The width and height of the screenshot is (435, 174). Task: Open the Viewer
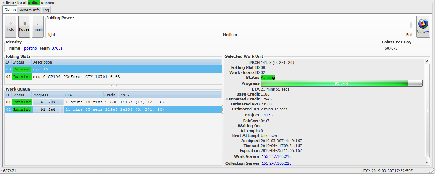423,26
